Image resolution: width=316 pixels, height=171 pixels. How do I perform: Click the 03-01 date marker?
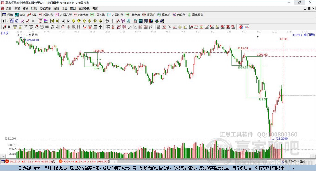coord(284,39)
